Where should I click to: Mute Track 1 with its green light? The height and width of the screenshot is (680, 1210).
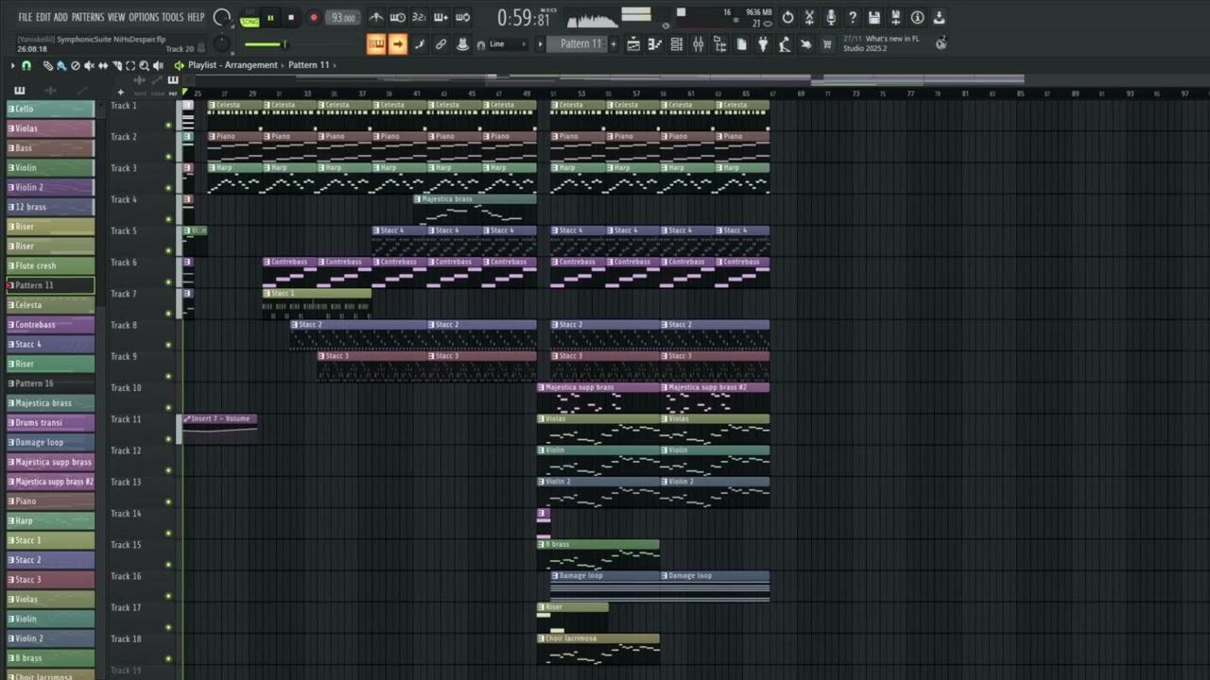[168, 126]
